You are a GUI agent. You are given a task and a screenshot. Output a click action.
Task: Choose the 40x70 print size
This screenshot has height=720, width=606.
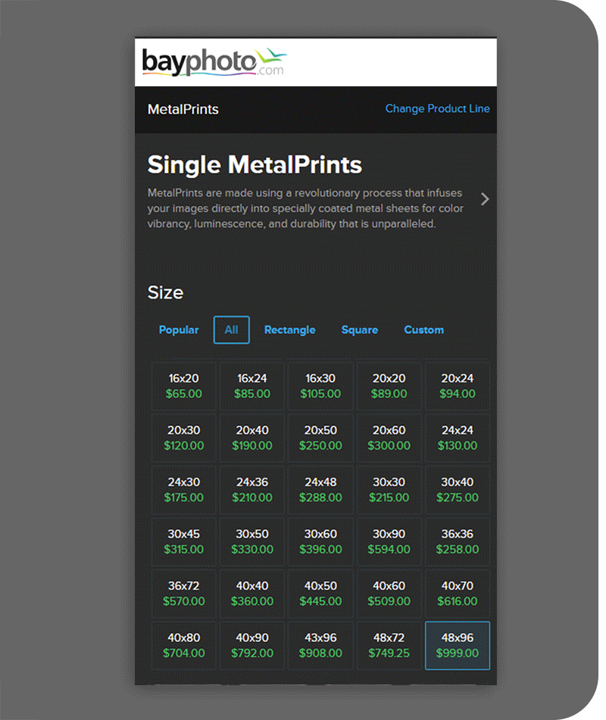[x=457, y=594]
